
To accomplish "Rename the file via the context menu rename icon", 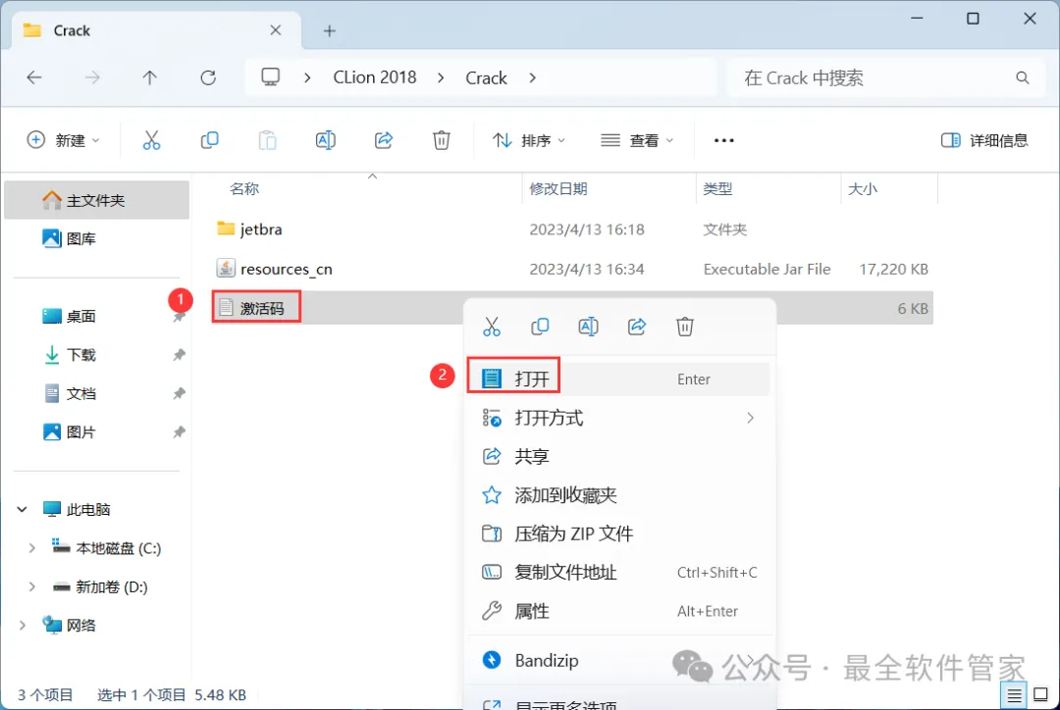I will (x=588, y=327).
